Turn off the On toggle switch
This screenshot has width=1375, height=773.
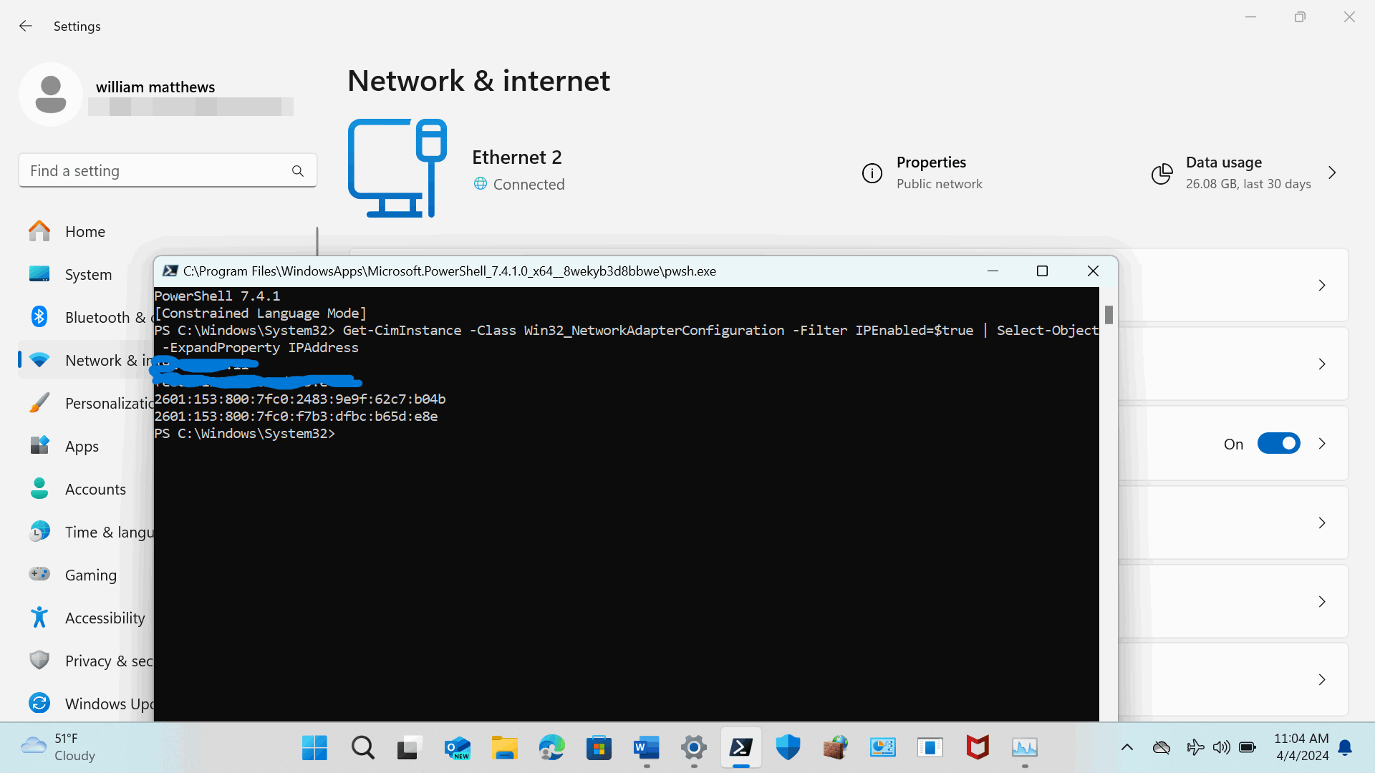coord(1278,444)
